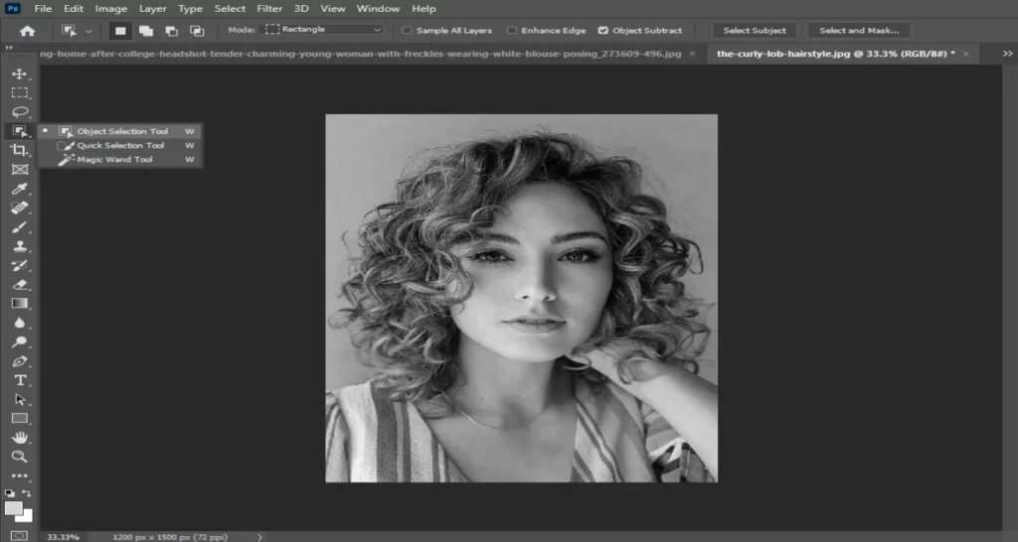Choose Magic Wand Tool from flyout
Viewport: 1018px width, 542px height.
pos(120,160)
